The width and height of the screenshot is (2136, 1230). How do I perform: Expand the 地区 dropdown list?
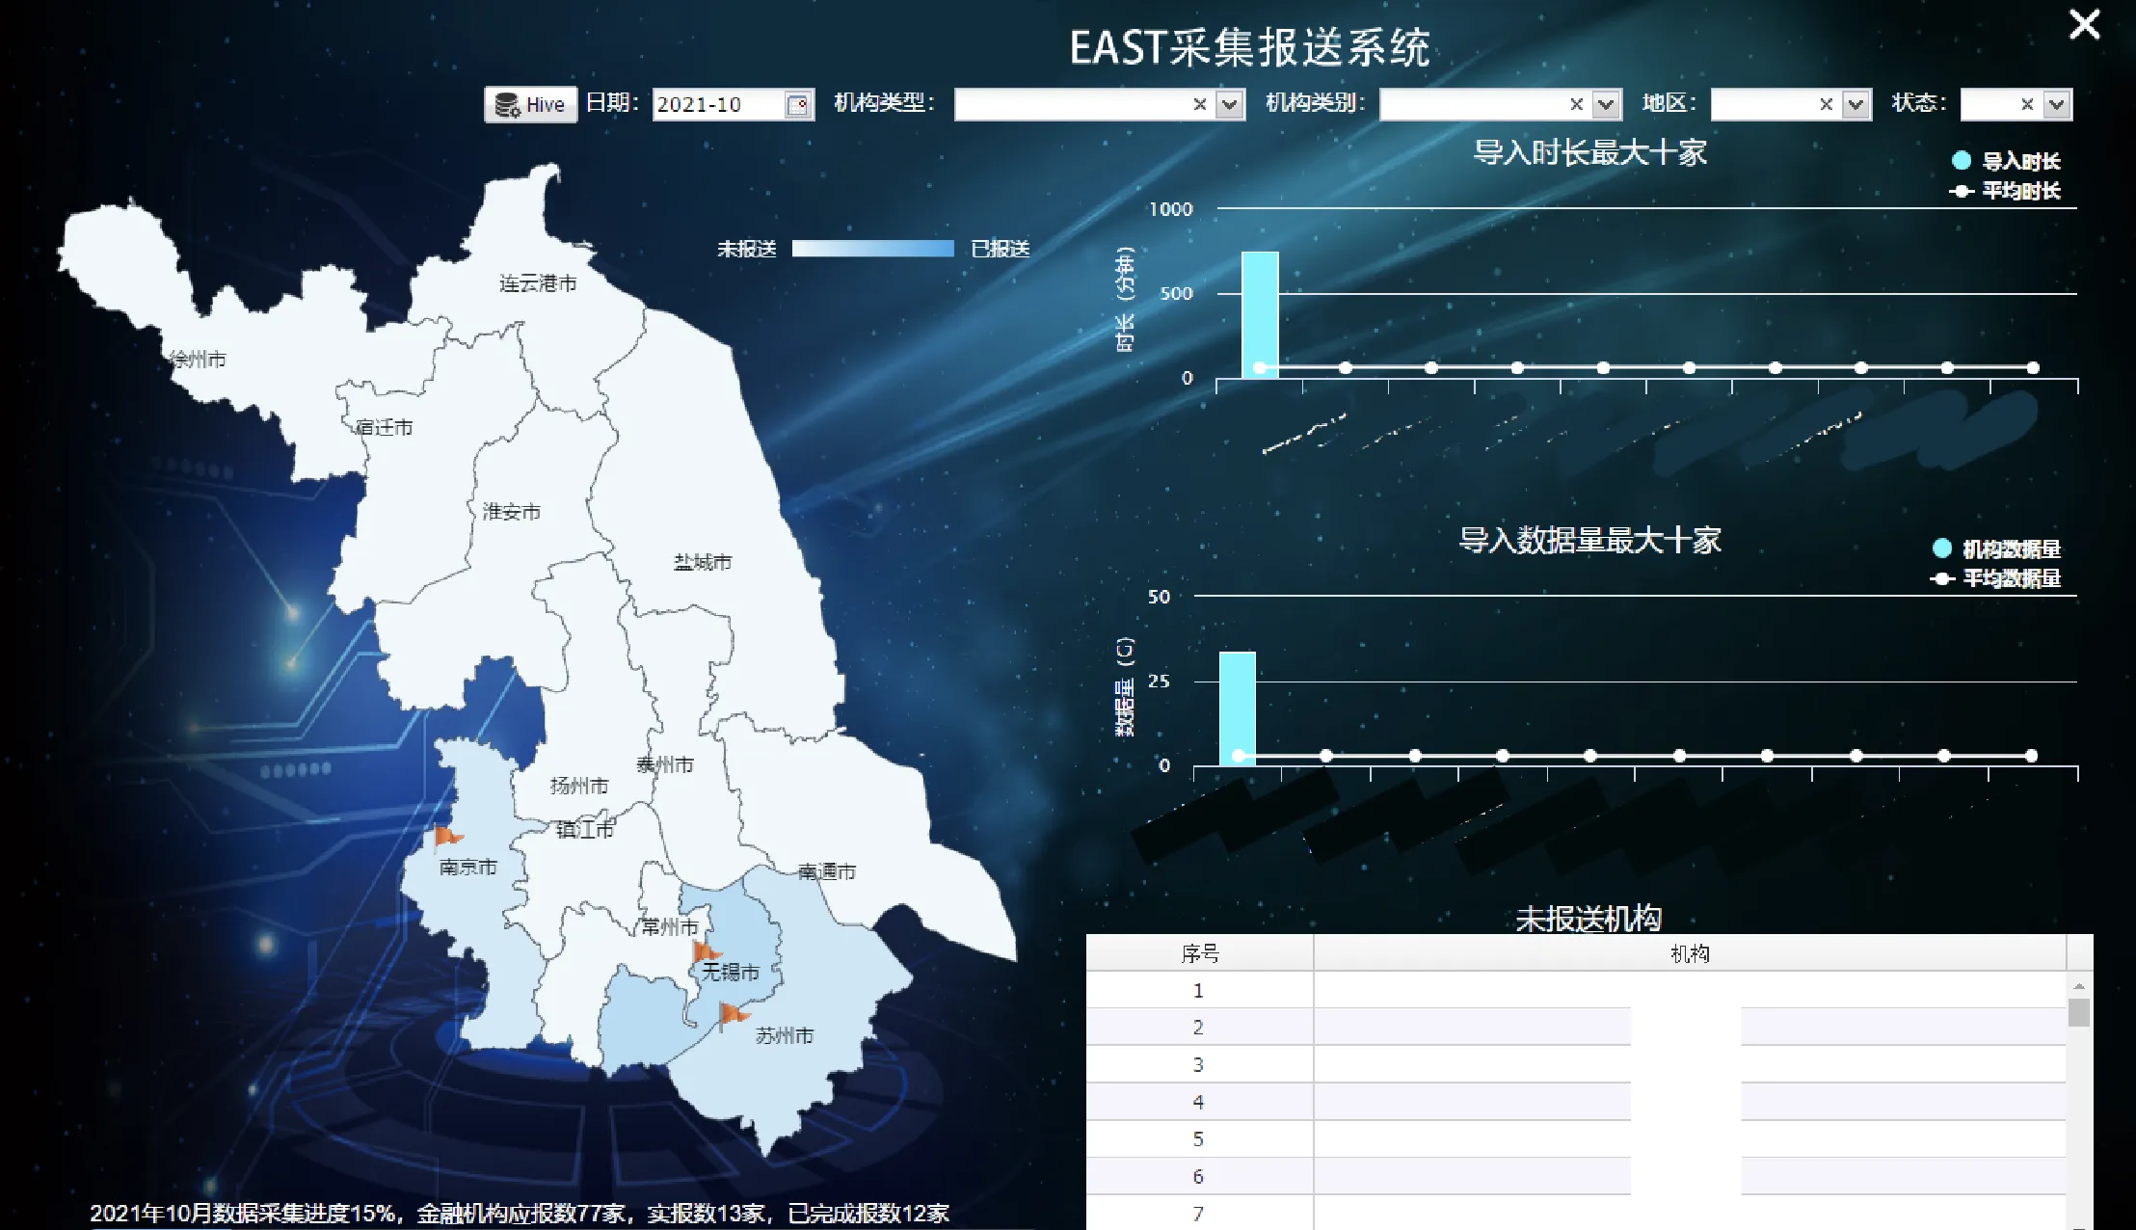[1856, 104]
